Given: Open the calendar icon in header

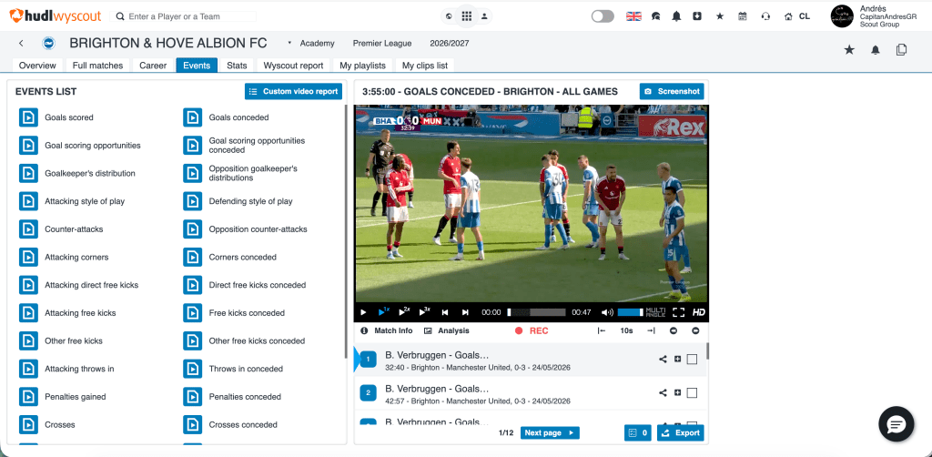Looking at the screenshot, I should [x=743, y=16].
